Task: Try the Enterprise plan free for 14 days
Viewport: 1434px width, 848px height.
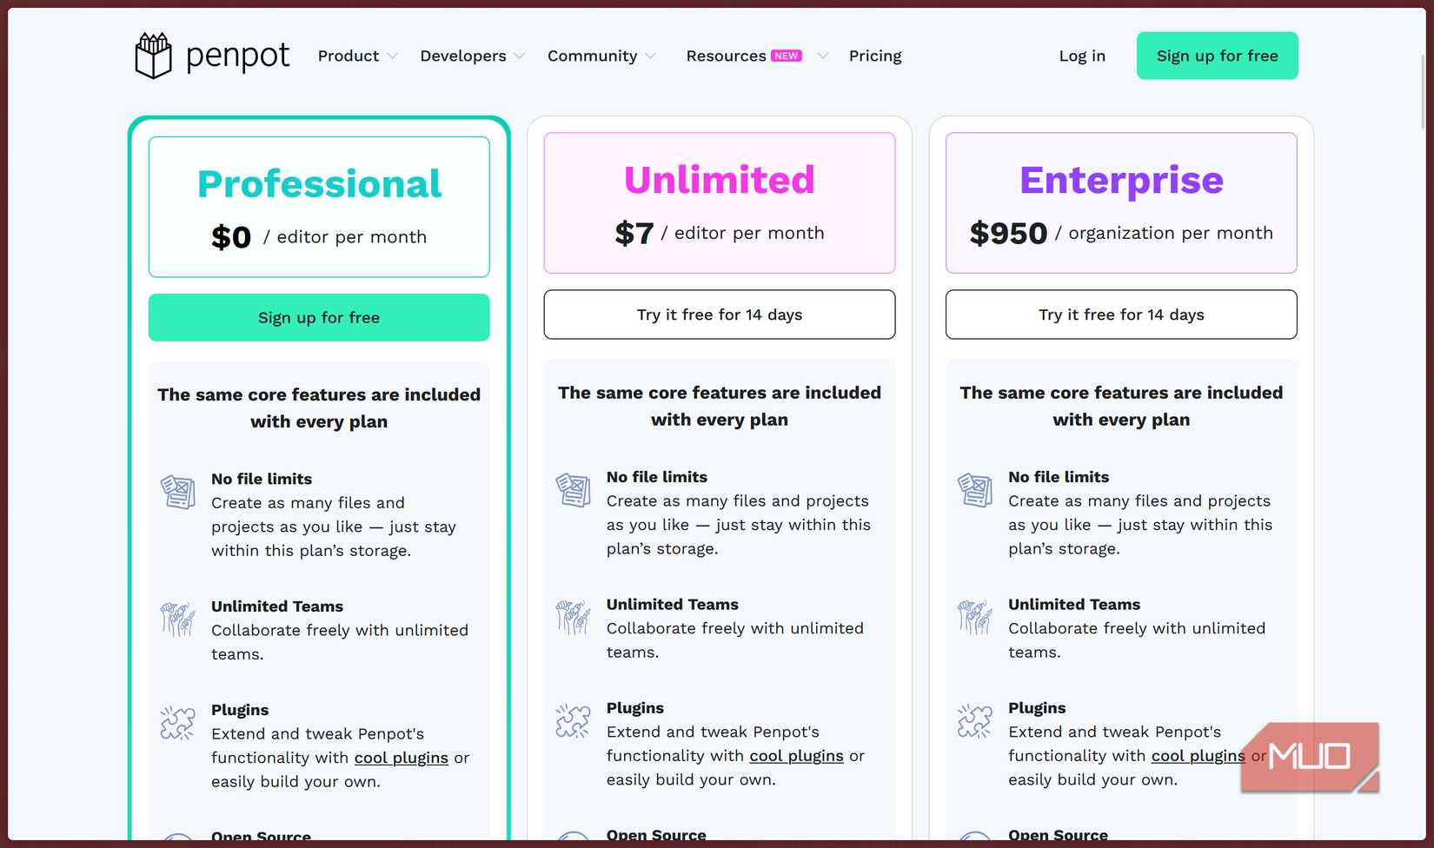Action: click(1121, 315)
